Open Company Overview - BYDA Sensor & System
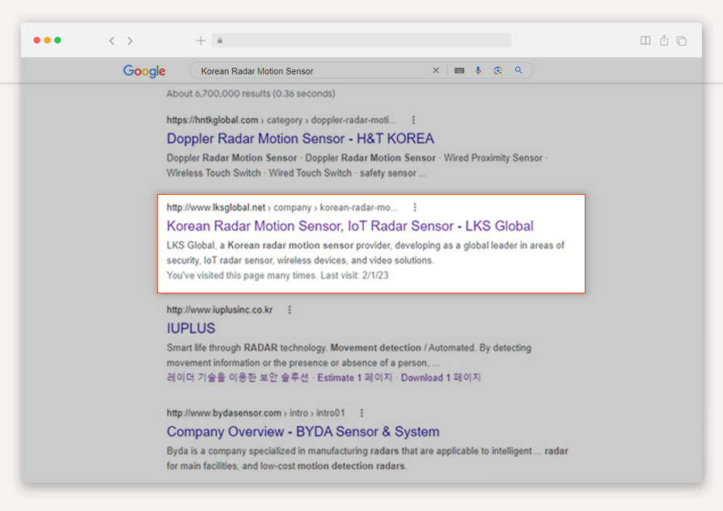 303,432
